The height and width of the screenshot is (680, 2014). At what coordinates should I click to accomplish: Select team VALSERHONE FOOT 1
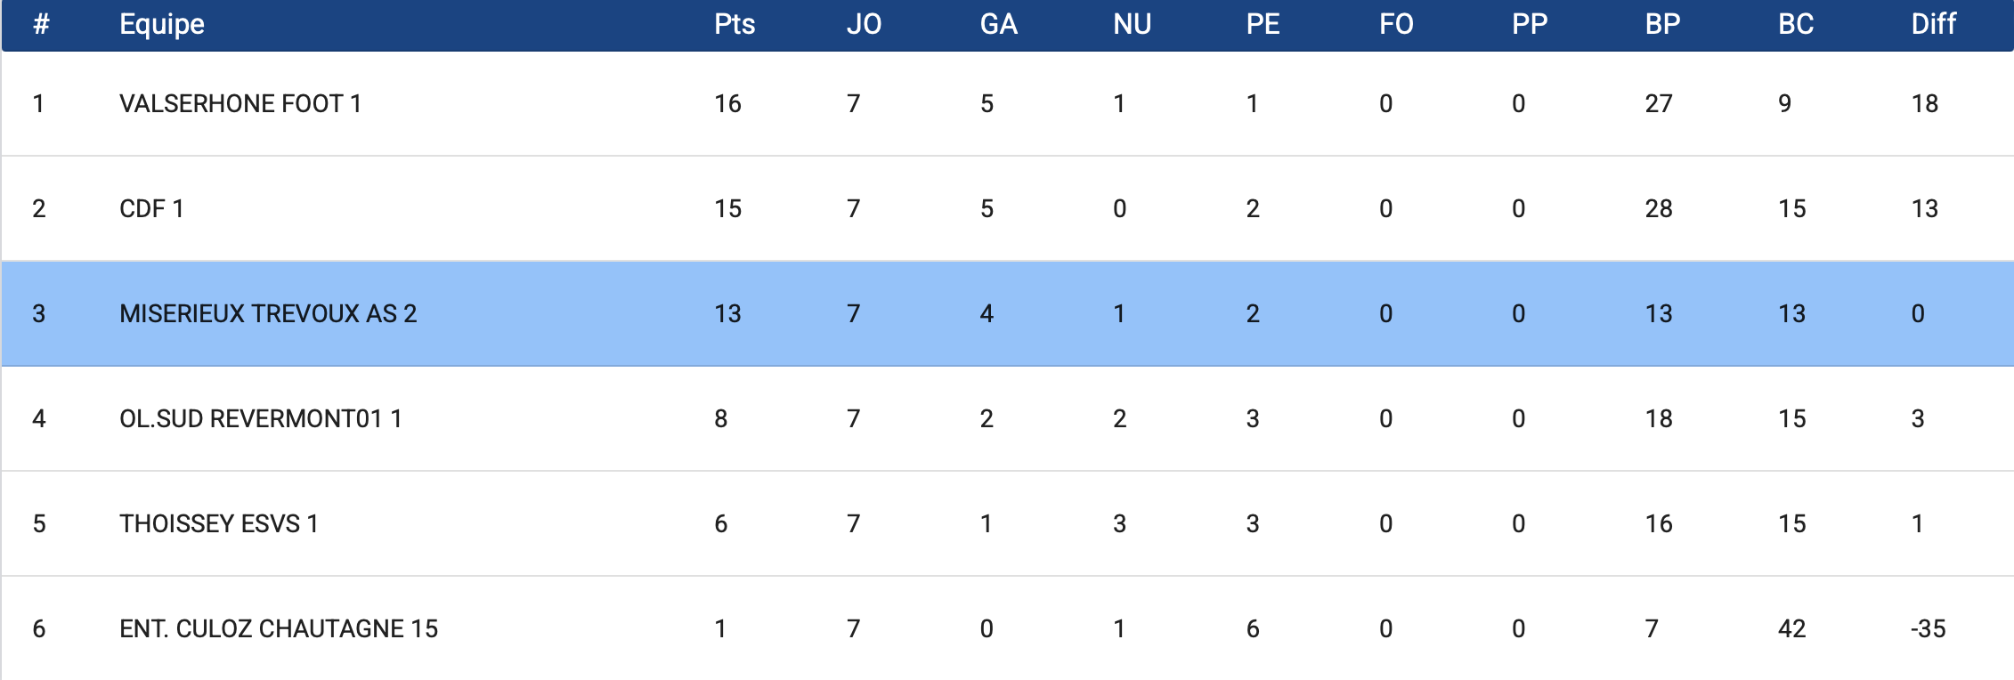click(x=240, y=104)
